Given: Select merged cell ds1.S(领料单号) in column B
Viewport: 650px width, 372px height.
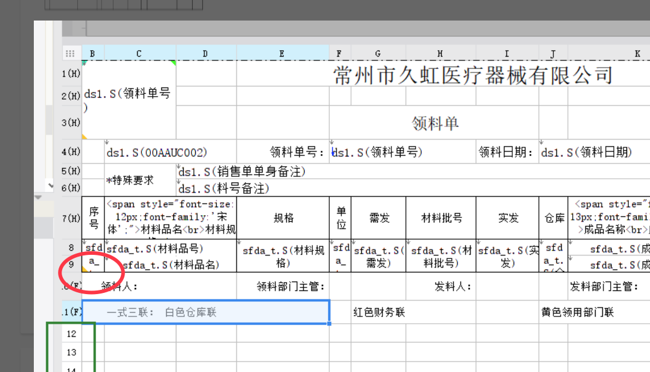Looking at the screenshot, I should point(129,100).
